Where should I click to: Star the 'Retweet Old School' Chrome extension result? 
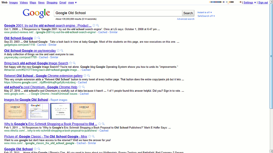click(85, 75)
